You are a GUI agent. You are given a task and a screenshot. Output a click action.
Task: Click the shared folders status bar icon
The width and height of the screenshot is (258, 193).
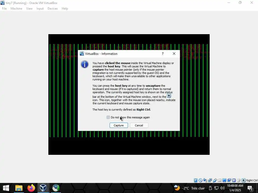pos(219,180)
